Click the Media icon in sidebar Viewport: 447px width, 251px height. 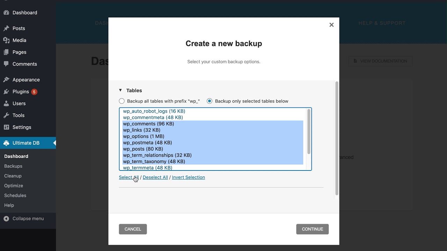pos(6,40)
